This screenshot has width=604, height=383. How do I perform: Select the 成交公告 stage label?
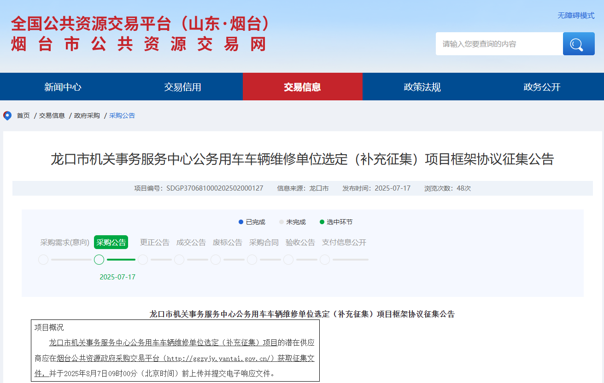(x=191, y=242)
